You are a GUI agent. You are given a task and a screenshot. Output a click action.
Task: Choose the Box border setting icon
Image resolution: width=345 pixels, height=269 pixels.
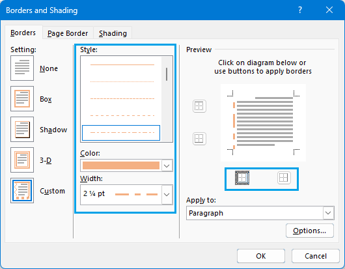click(22, 98)
